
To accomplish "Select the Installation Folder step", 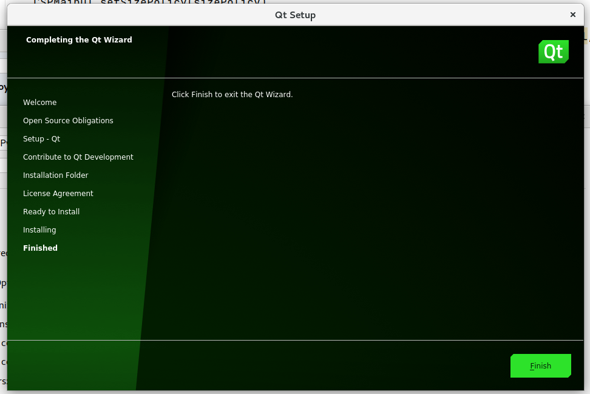I will 55,175.
